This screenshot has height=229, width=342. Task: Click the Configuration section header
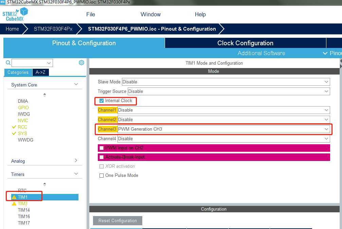coord(214,209)
